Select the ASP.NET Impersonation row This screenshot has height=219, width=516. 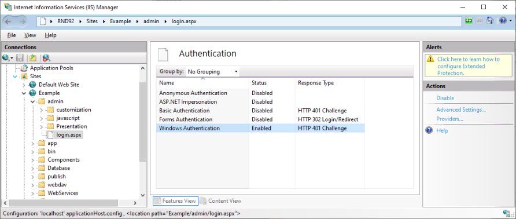point(260,101)
